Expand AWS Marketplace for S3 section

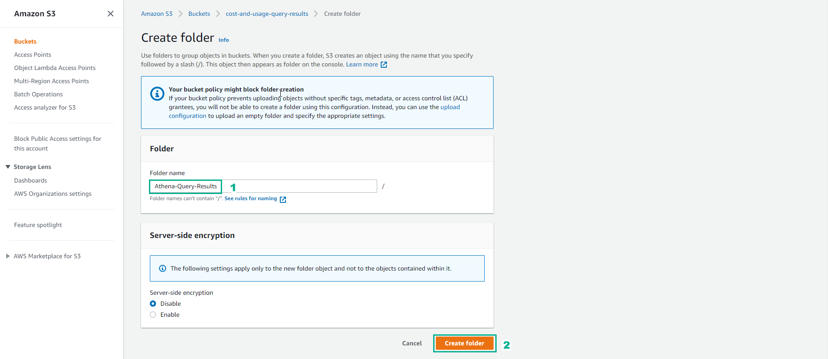pos(8,256)
